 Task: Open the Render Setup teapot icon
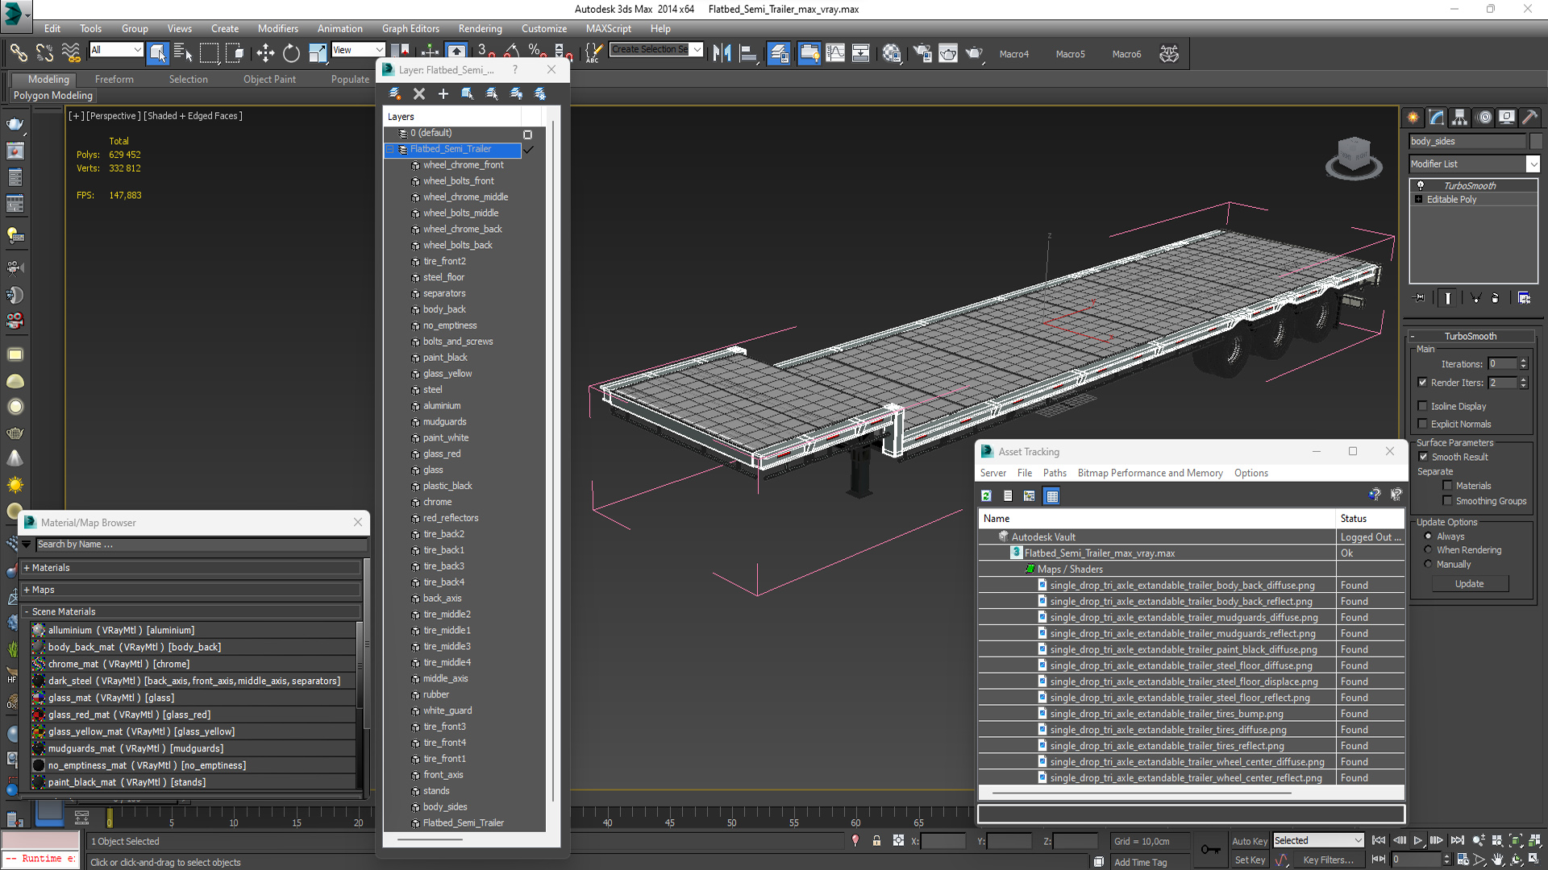[922, 53]
